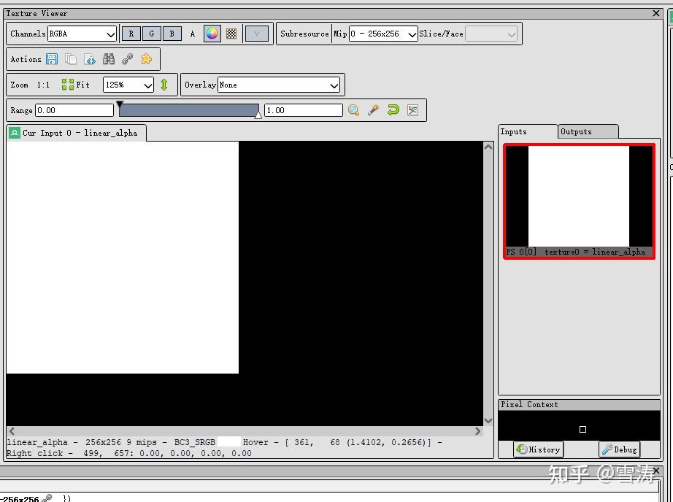
Task: Click the goto location binoculars icon
Action: [x=108, y=59]
